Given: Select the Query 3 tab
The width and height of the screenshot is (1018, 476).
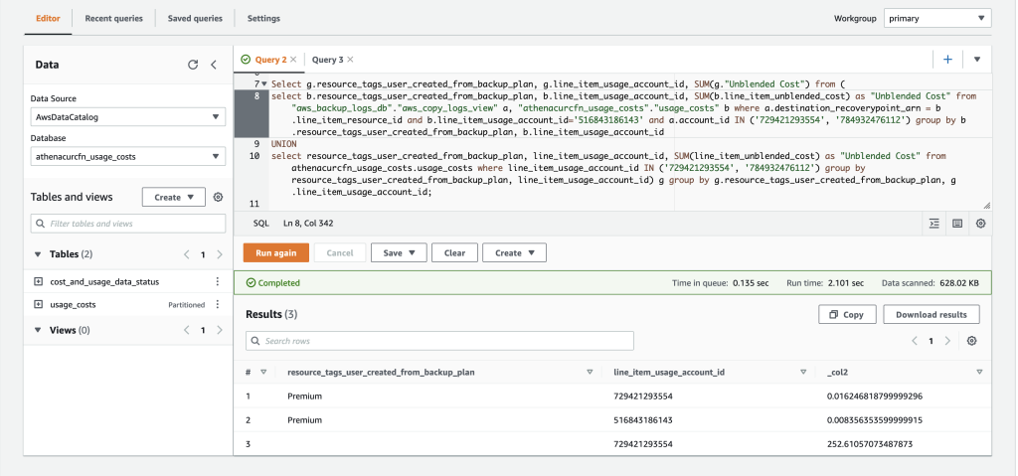Looking at the screenshot, I should (x=328, y=59).
